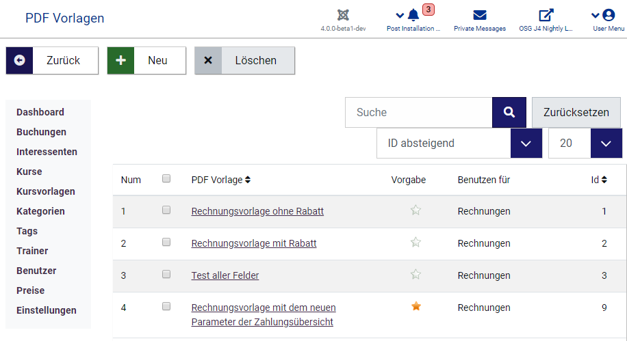The height and width of the screenshot is (341, 627).
Task: Click the Benutzen für column header
Action: 484,180
